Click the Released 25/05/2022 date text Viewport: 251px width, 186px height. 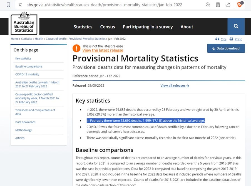pos(88,86)
